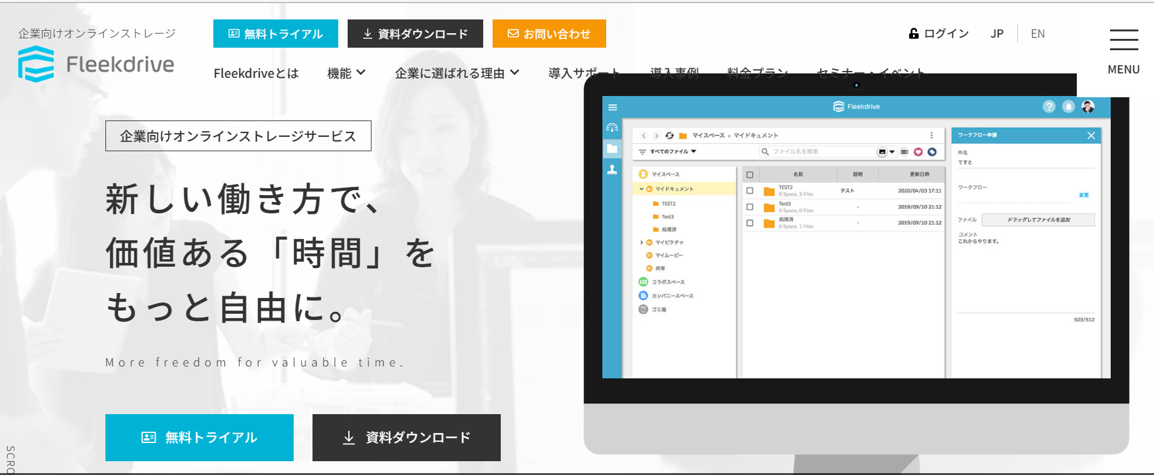
Task: Click the 処理済 folder icon in the file list
Action: [769, 223]
